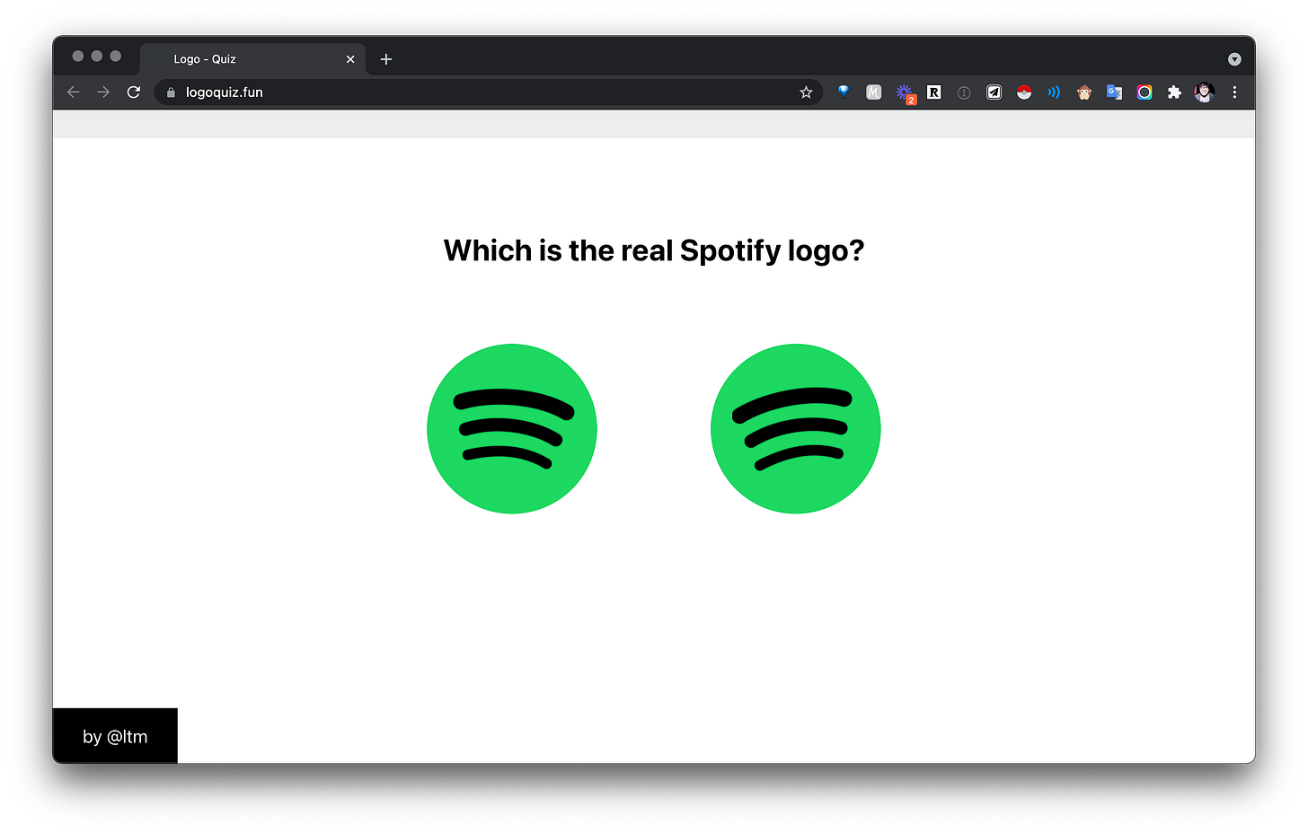The image size is (1308, 833).
Task: Choose the left Spotify logo
Action: (512, 429)
